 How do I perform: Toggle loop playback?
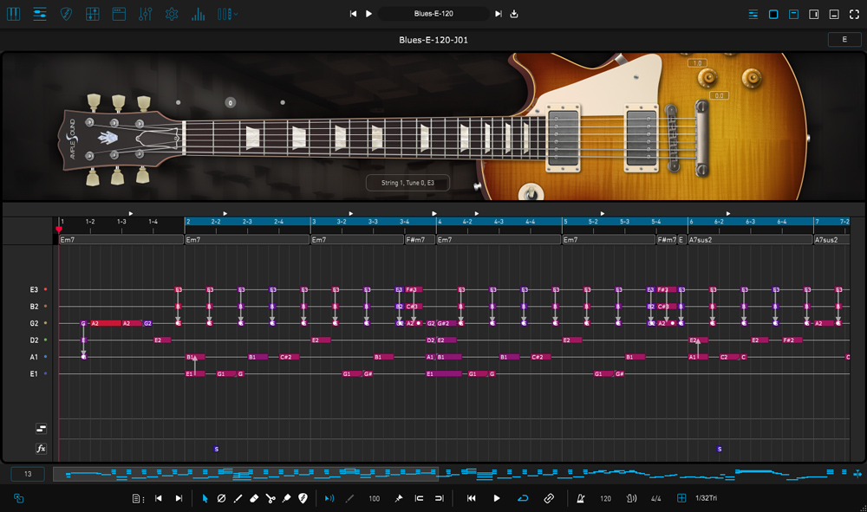point(522,498)
